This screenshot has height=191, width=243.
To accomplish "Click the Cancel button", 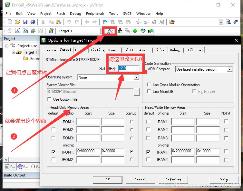I will [x=140, y=180].
